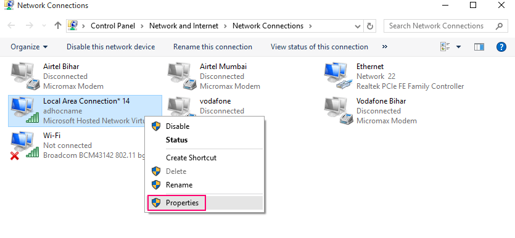Open the view options dropdown arrow

click(458, 47)
